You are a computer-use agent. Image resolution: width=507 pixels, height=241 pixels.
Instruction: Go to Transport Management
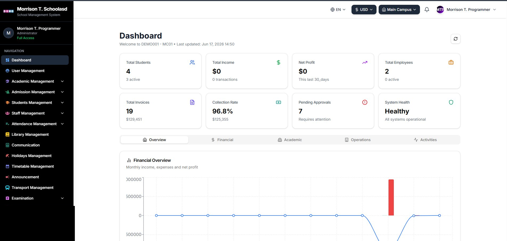(35, 188)
